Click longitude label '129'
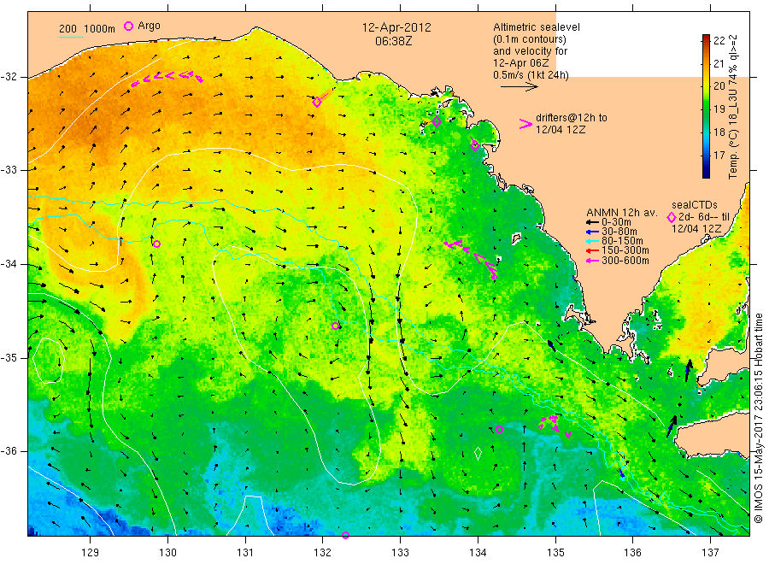769x564 pixels. (x=91, y=553)
